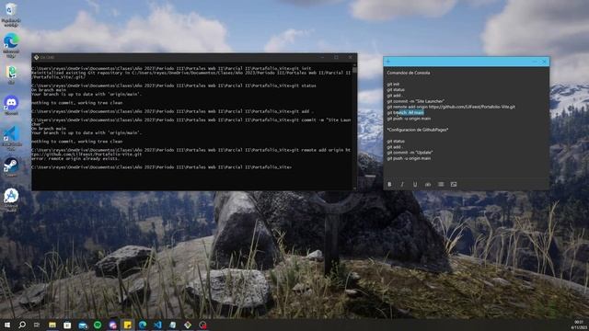Click the command prompt's last input line

162,167
